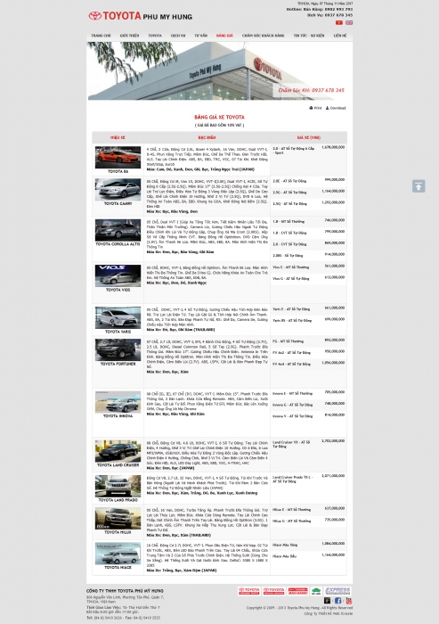
Task: Click the Print icon link
Action: click(x=315, y=108)
